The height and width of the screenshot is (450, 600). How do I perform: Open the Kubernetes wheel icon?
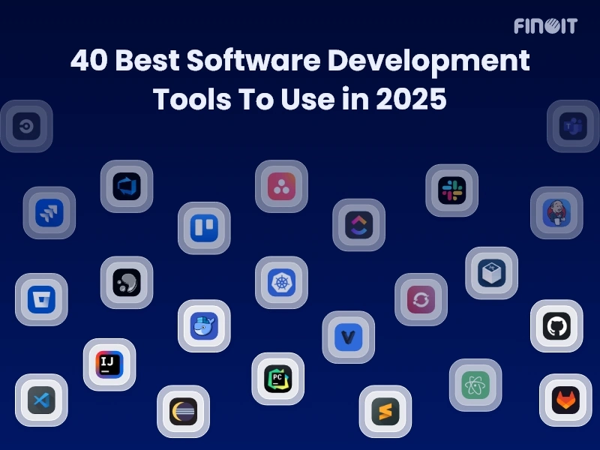coord(281,283)
